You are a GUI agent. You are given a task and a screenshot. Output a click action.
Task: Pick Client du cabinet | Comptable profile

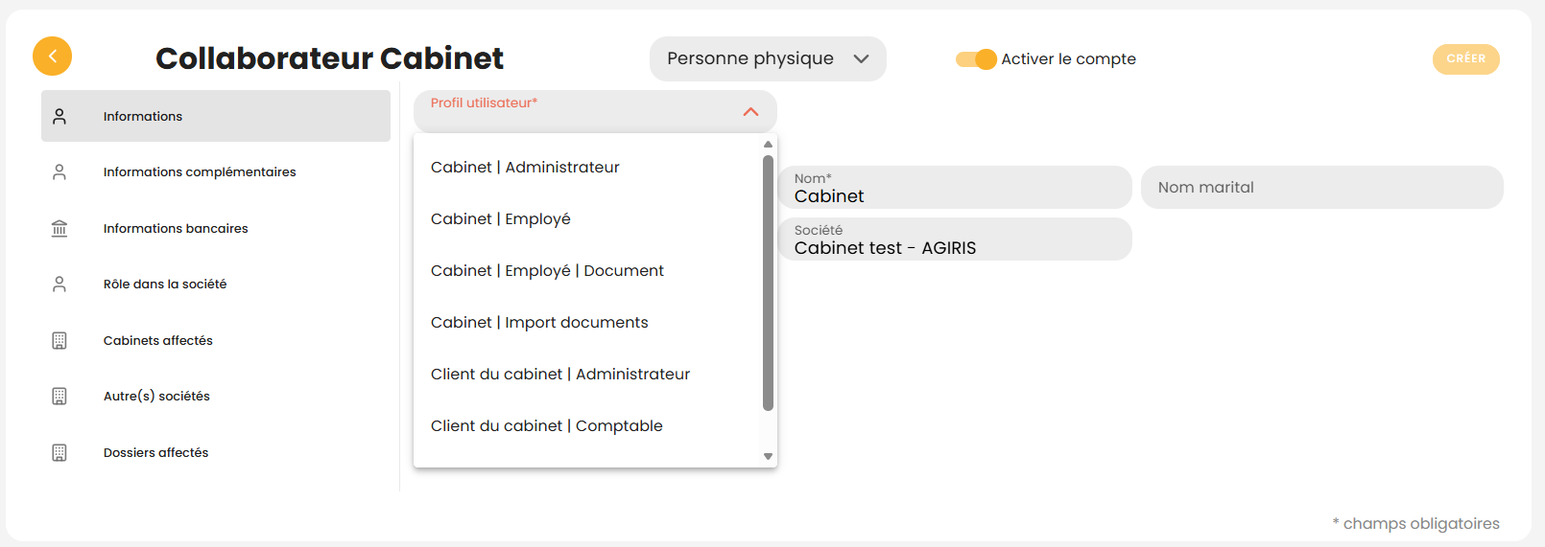pyautogui.click(x=546, y=426)
